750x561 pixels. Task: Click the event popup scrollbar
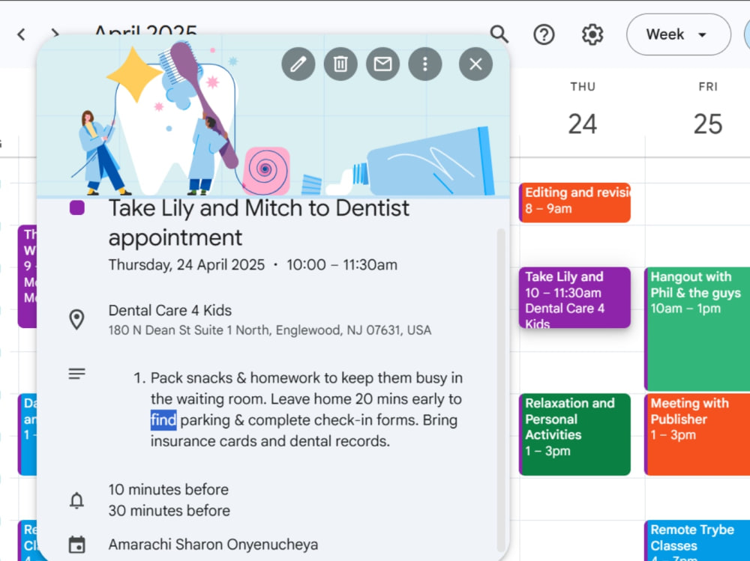(501, 389)
